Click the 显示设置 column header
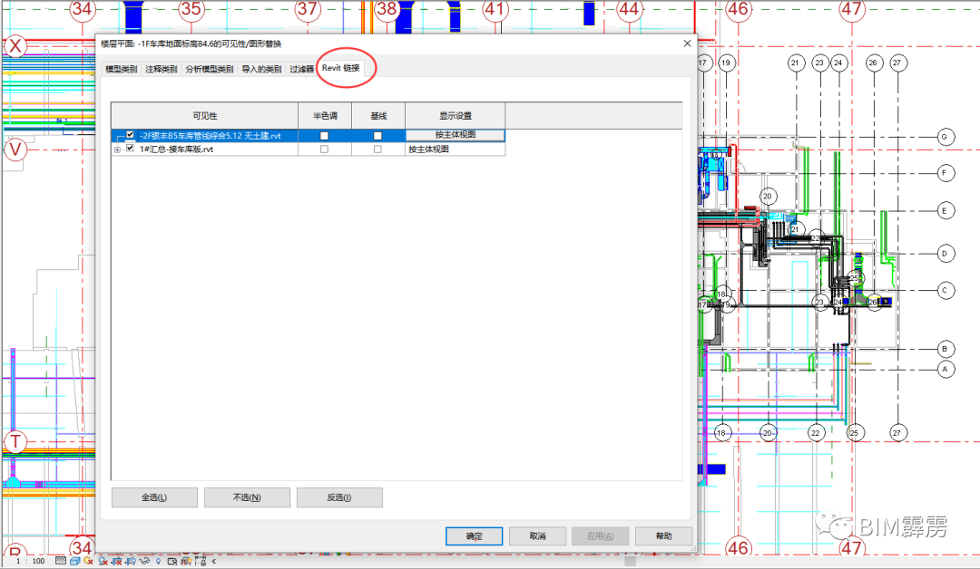This screenshot has height=569, width=980. tap(456, 115)
